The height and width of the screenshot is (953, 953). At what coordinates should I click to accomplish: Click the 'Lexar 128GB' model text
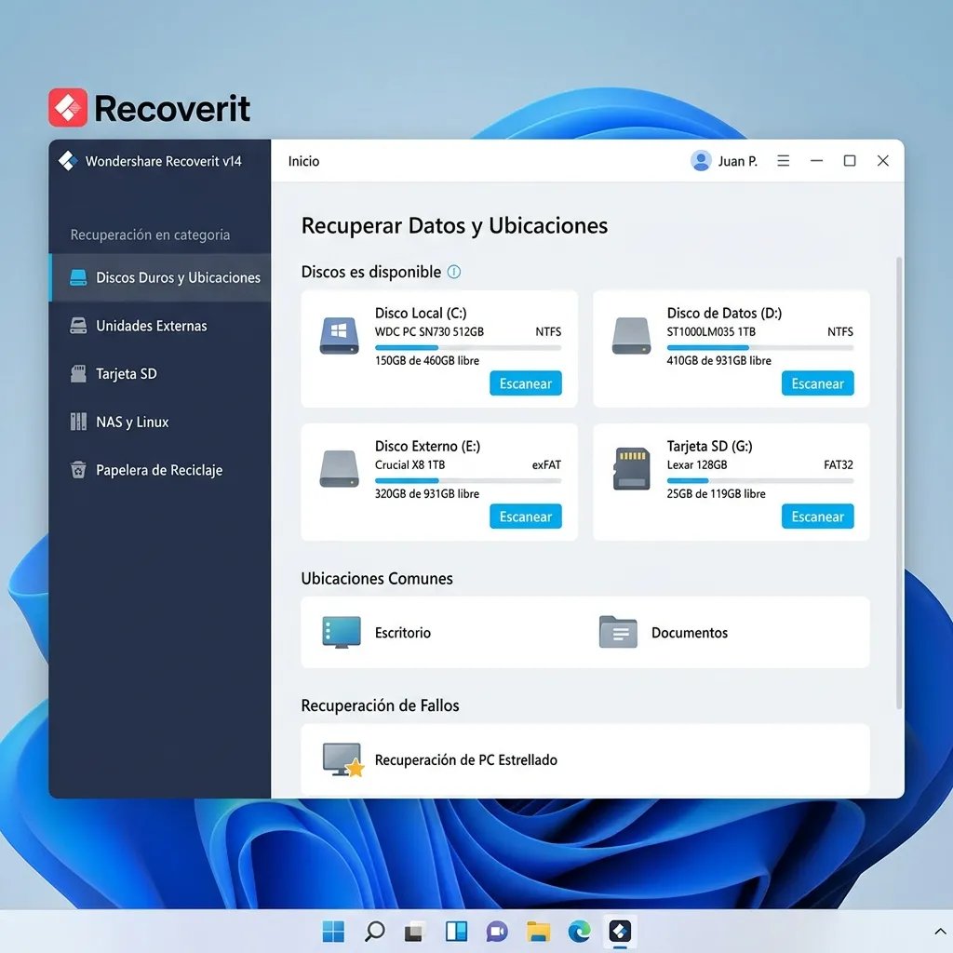coord(697,465)
